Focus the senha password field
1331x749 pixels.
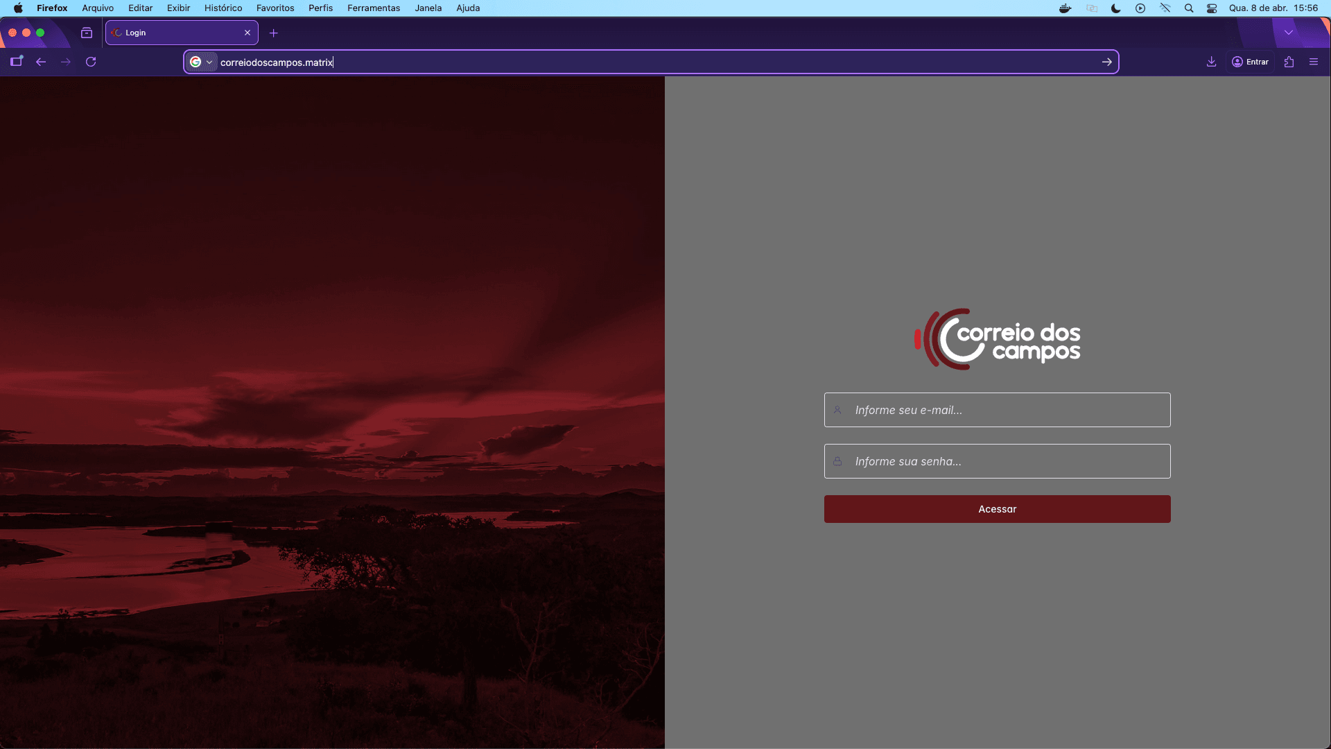(997, 461)
